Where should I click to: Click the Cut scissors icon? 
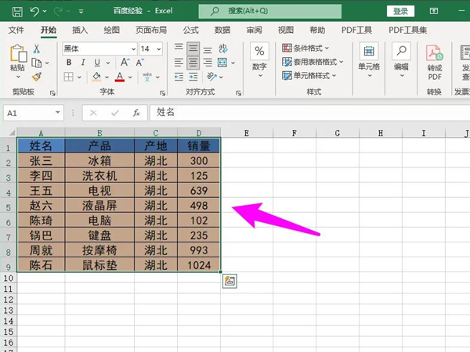click(x=36, y=48)
